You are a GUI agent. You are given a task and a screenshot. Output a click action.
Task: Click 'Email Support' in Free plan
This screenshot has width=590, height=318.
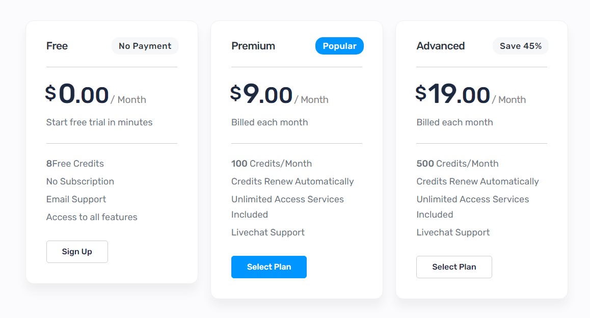click(76, 199)
